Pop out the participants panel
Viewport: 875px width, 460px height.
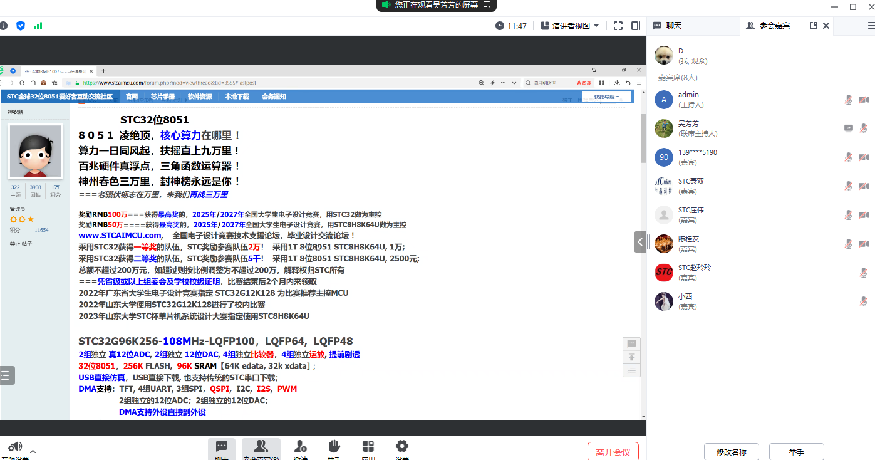[x=814, y=26]
